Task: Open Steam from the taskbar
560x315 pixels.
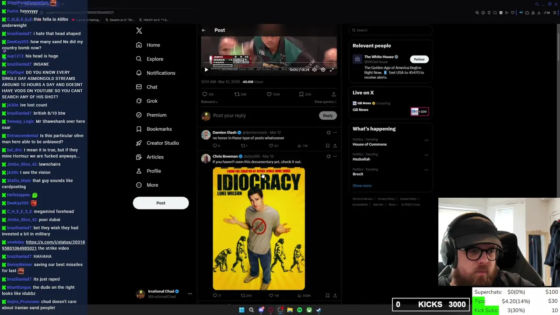Action: click(318, 310)
